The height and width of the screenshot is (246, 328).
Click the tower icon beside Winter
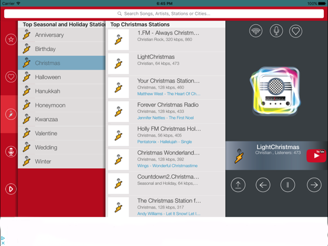point(27,161)
